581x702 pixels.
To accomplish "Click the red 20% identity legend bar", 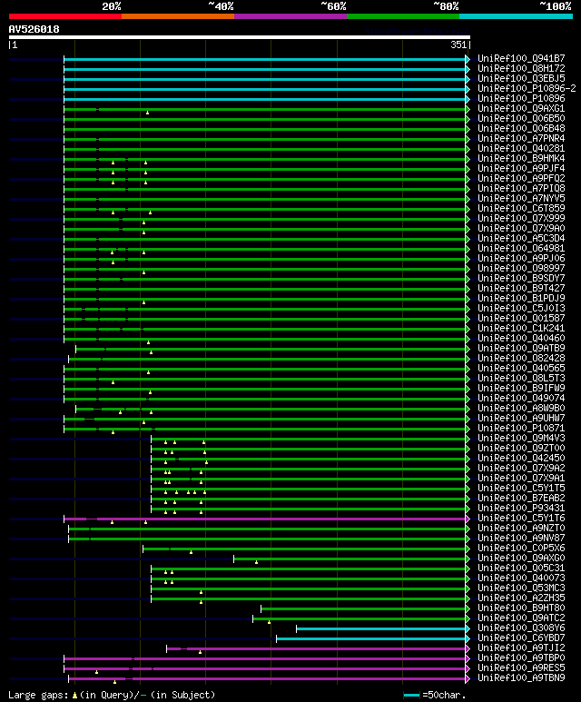I will 65,16.
